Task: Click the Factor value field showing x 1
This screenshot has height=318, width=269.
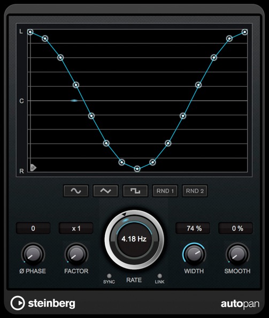Action: tap(76, 229)
